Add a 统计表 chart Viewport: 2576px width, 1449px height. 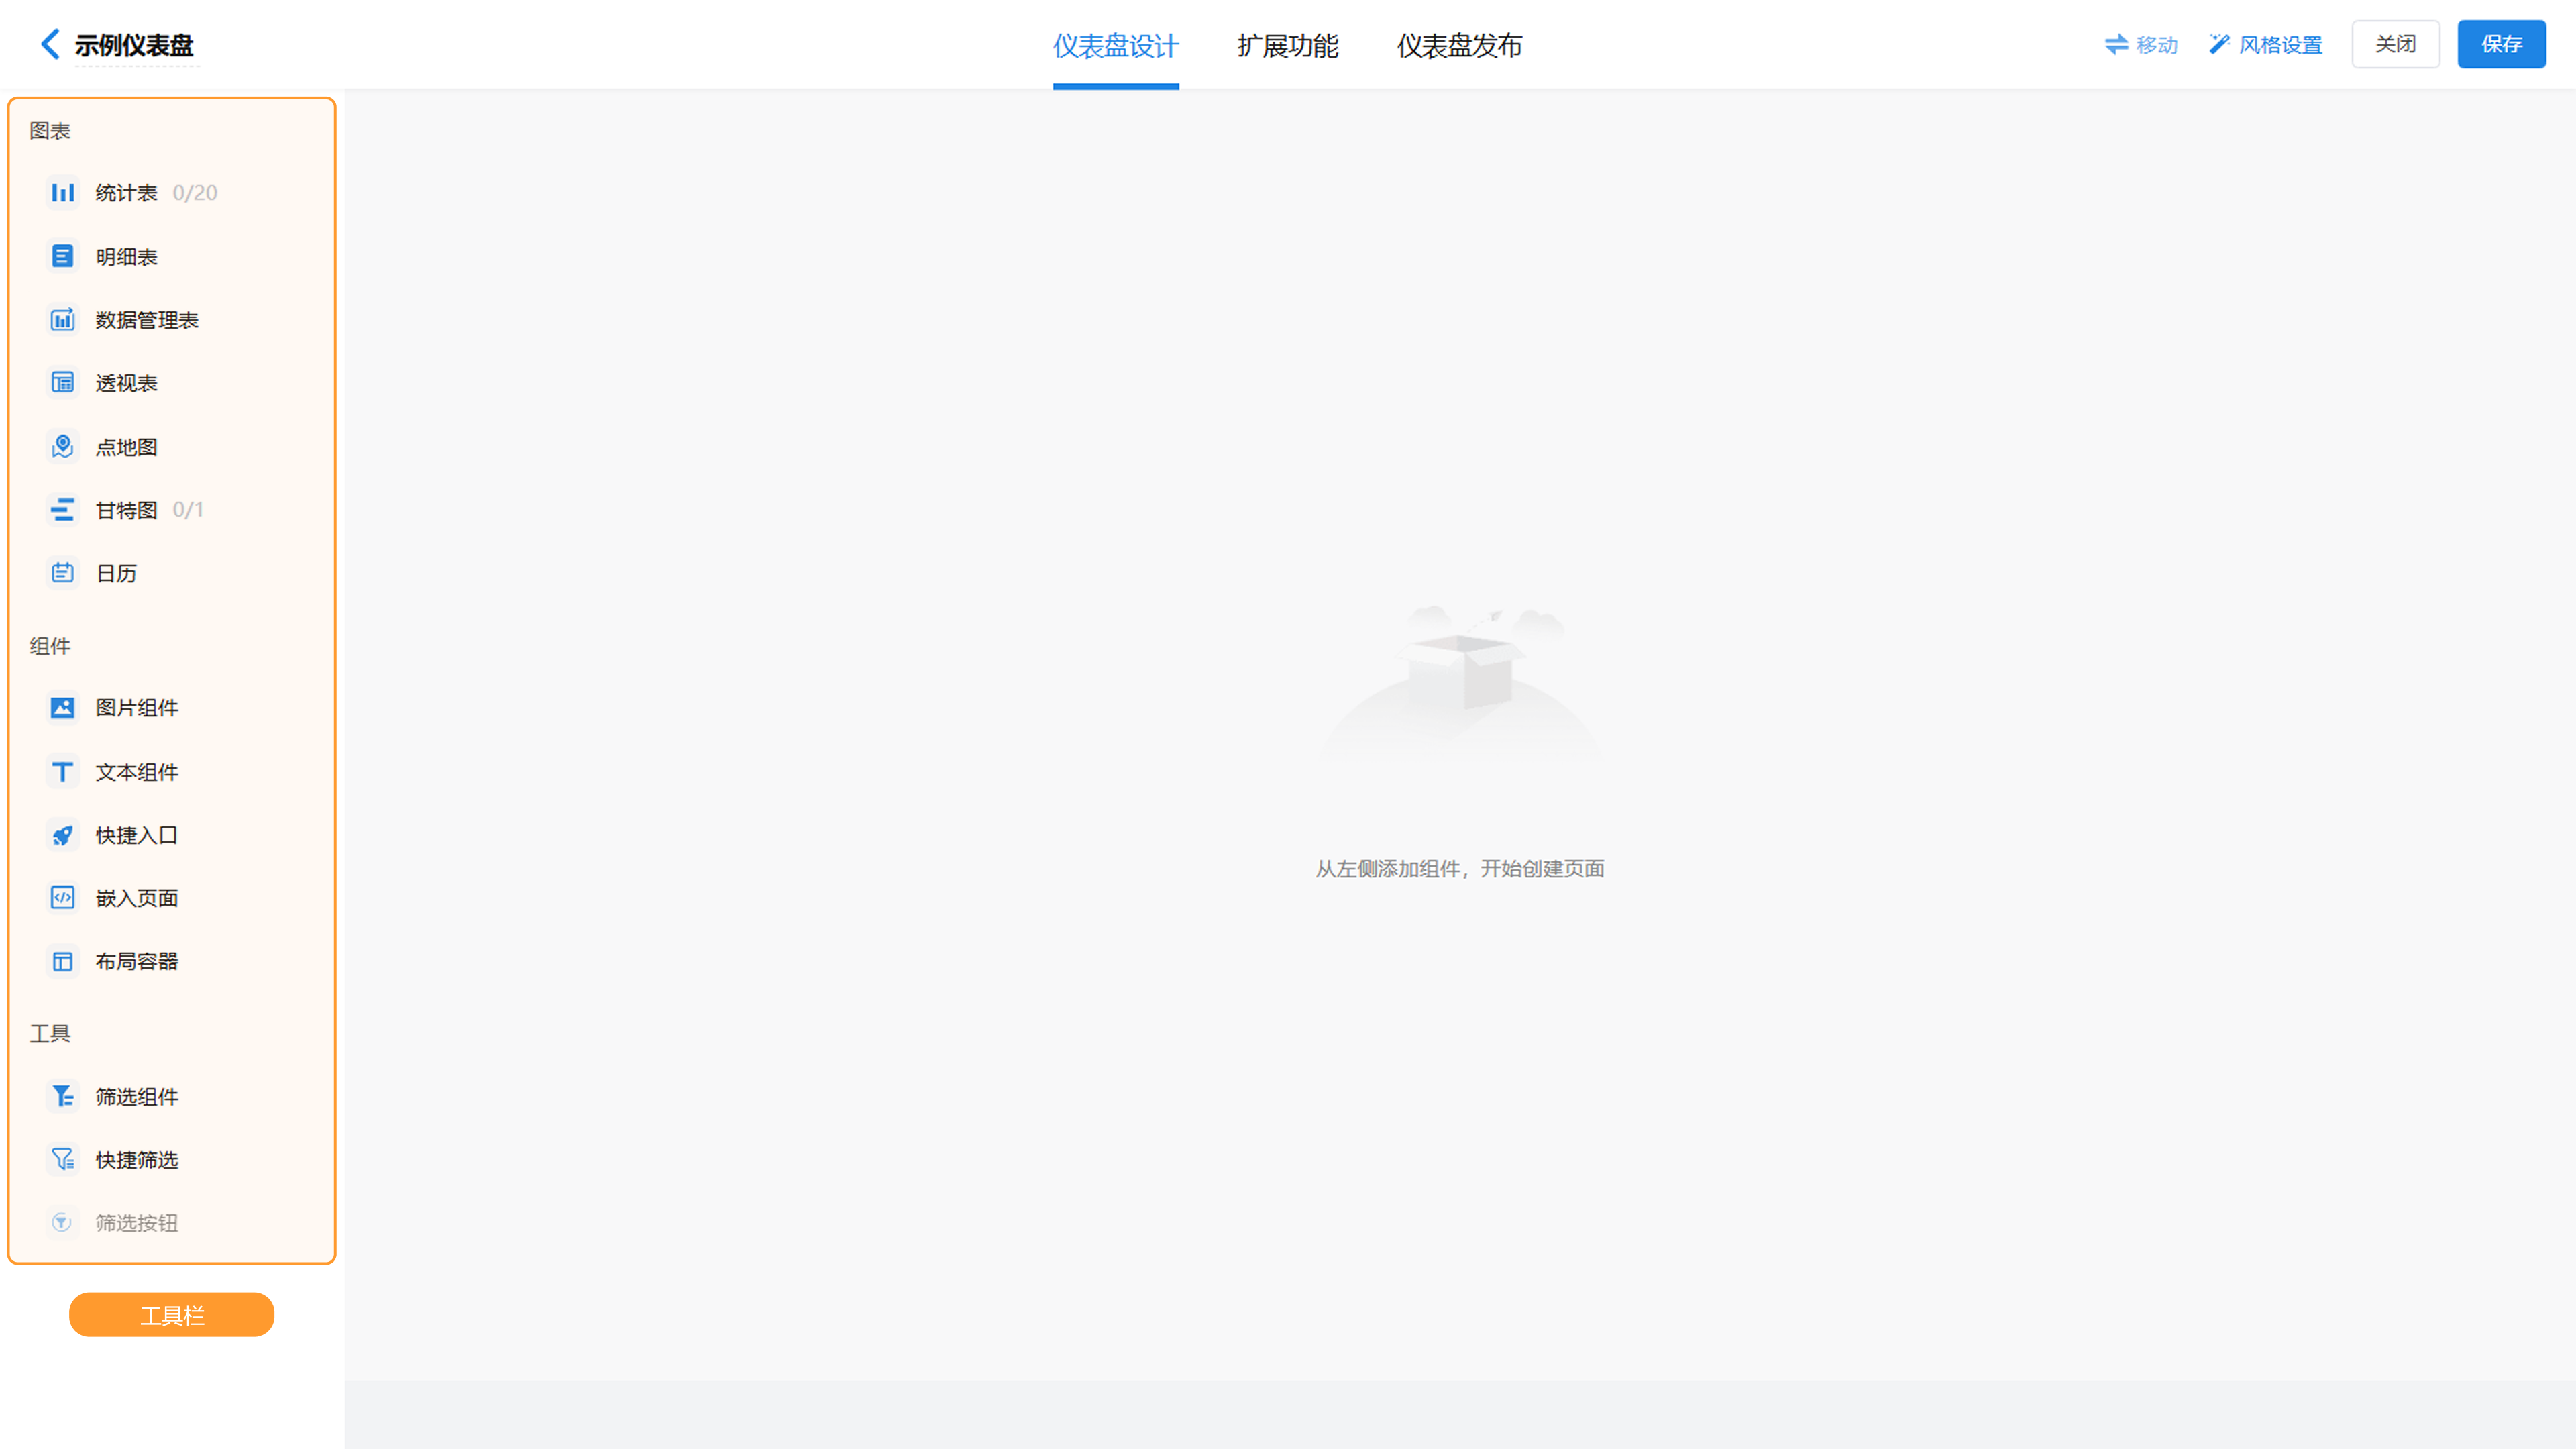pyautogui.click(x=126, y=192)
